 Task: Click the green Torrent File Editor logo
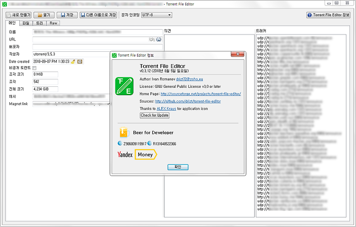124,86
